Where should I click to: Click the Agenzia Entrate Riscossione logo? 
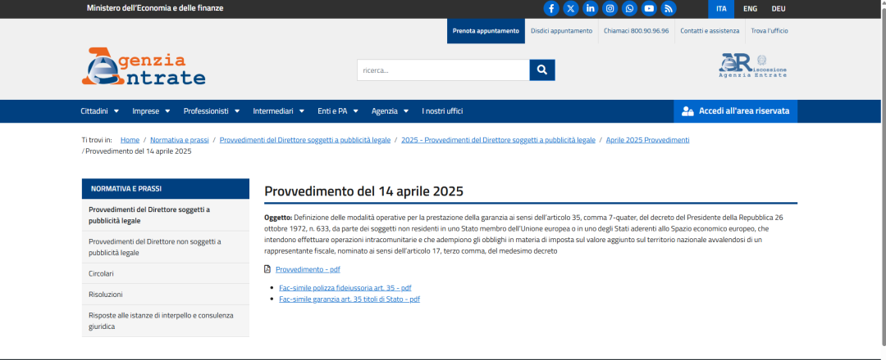pos(752,65)
